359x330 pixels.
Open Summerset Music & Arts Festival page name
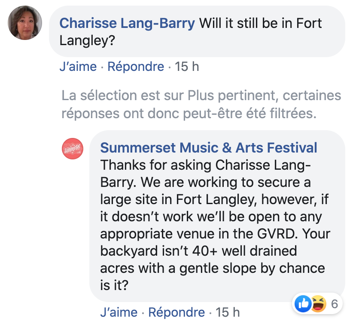tap(209, 148)
